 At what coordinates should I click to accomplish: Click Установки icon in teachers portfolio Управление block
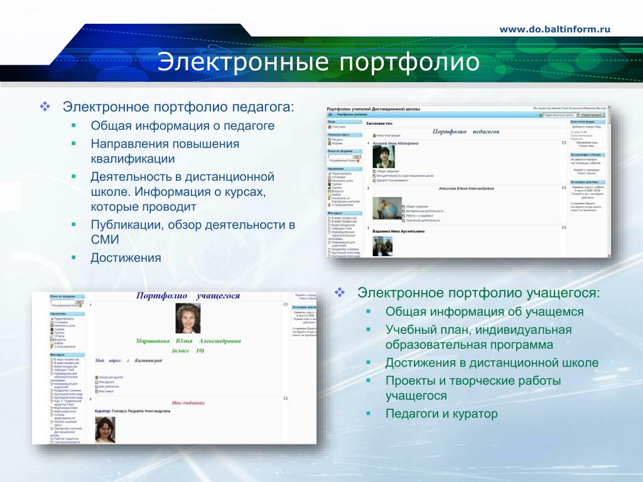[x=329, y=177]
